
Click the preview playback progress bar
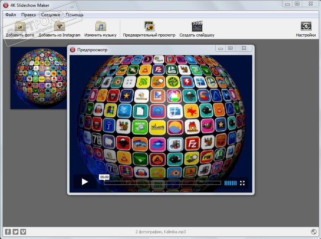[x=162, y=183]
